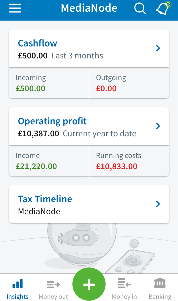178x301 pixels.
Task: Open the Cashflow heading link
Action: click(37, 43)
